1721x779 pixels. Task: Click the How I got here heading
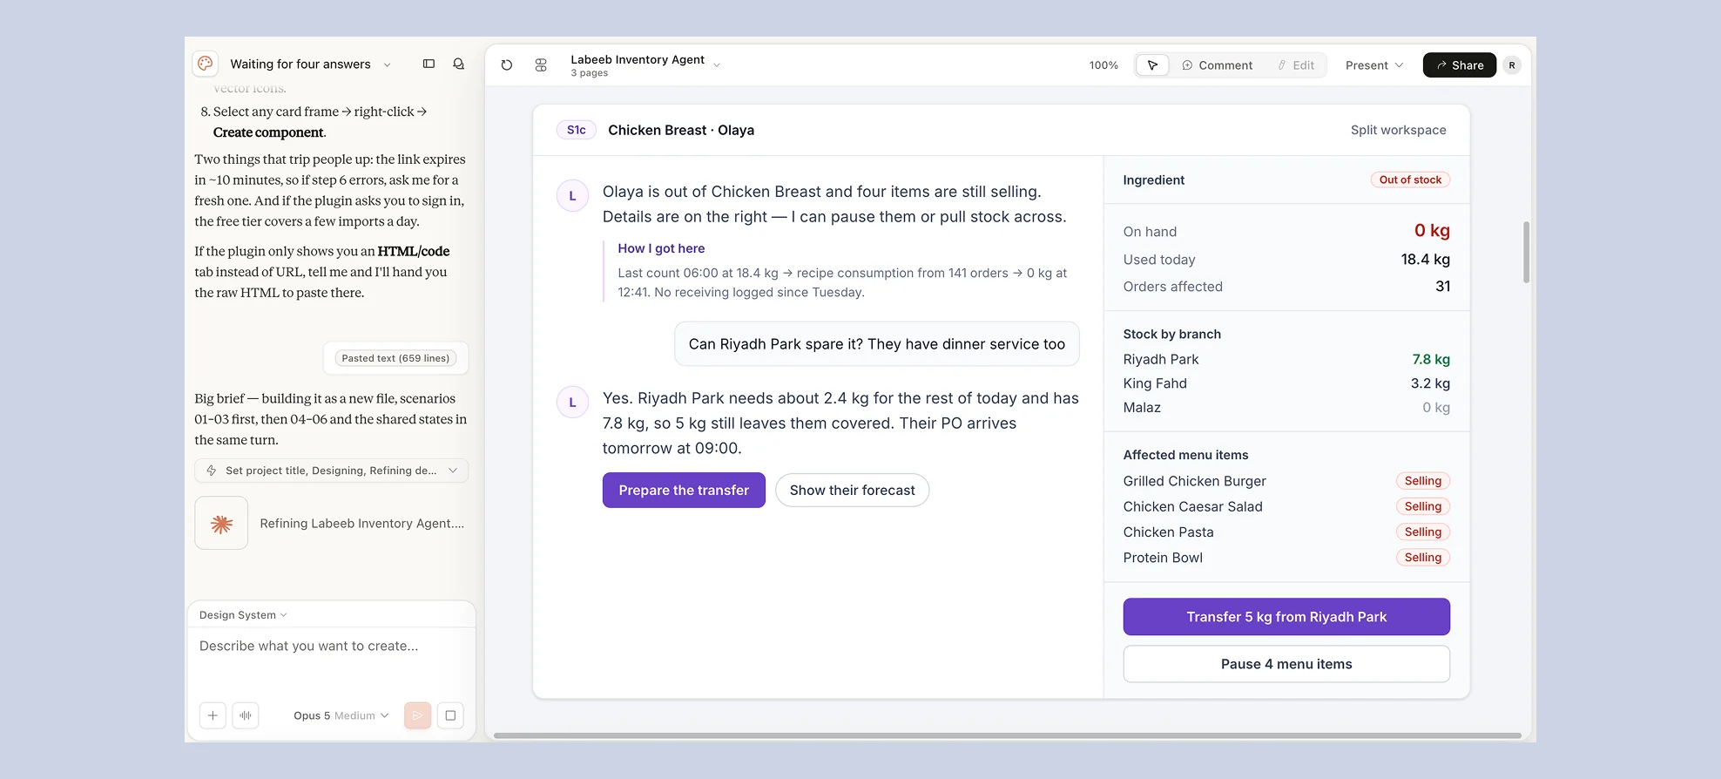[661, 248]
